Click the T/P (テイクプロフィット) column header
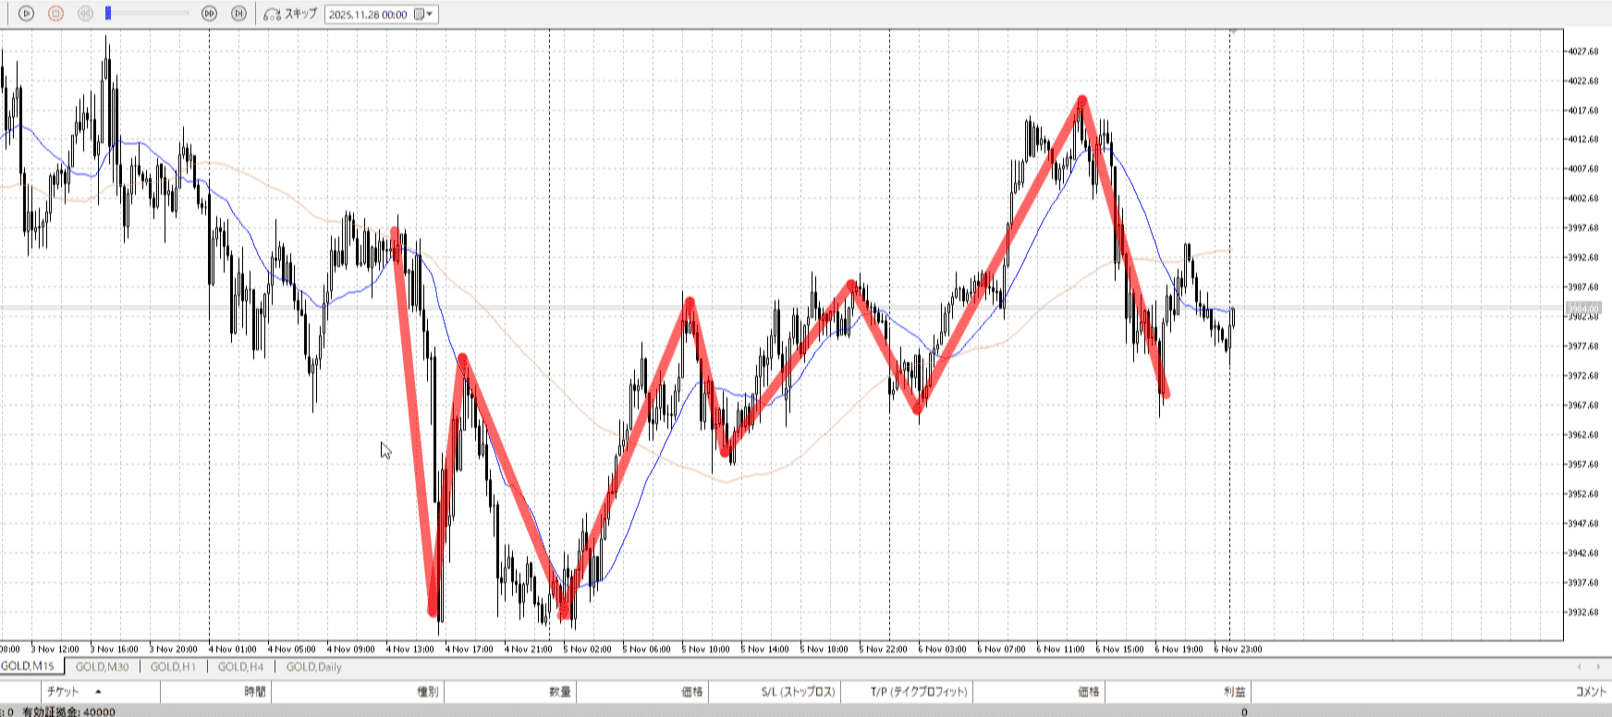The height and width of the screenshot is (717, 1612). 918,691
